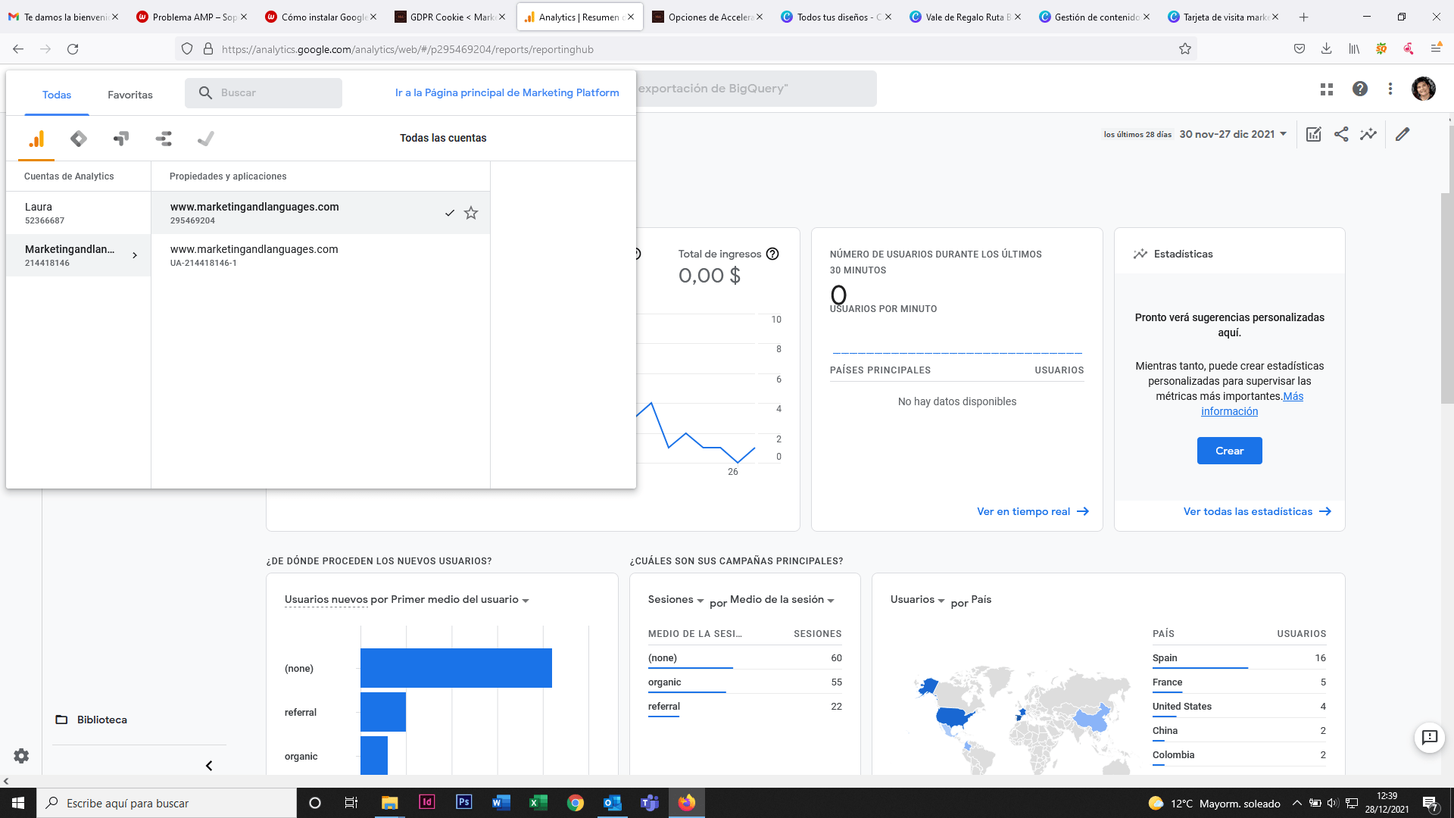The image size is (1454, 818).
Task: Select the Optimize product icon
Action: tap(121, 139)
